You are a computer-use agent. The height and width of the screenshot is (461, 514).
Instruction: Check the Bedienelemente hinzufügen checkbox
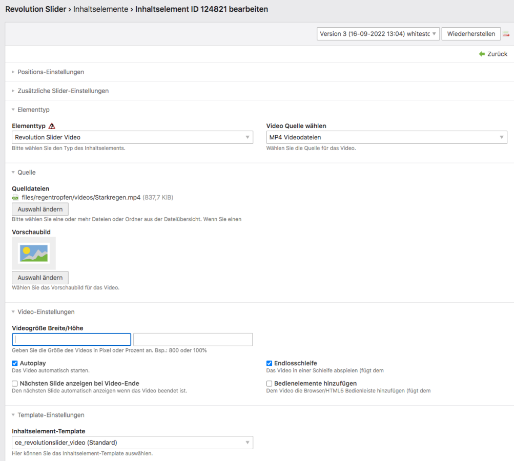pos(270,383)
